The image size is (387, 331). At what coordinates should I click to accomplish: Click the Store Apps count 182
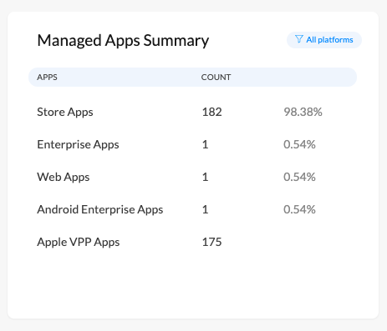pyautogui.click(x=211, y=112)
